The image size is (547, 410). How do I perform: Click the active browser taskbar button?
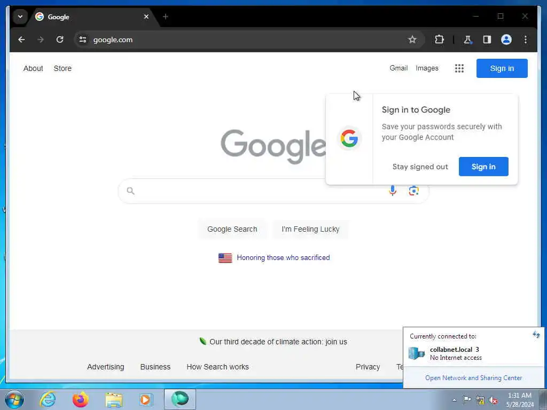[x=180, y=399]
